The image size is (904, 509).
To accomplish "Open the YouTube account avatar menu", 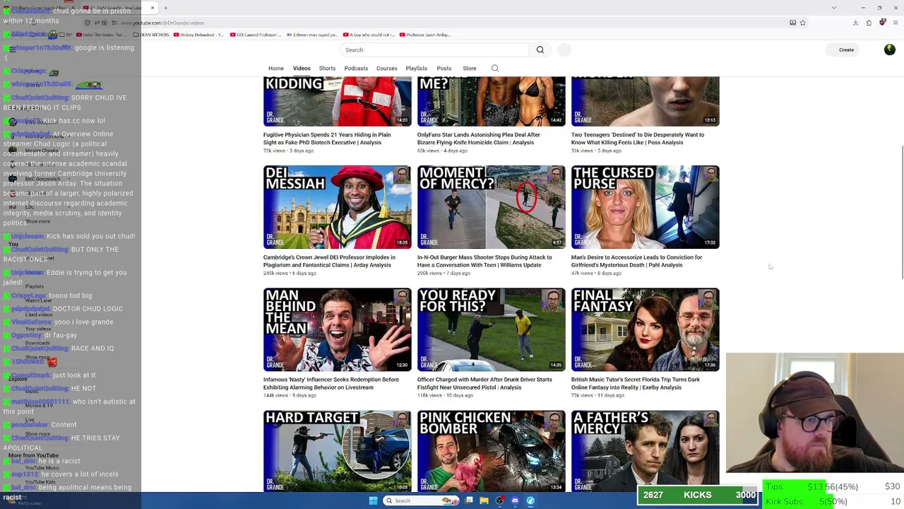I will [889, 49].
